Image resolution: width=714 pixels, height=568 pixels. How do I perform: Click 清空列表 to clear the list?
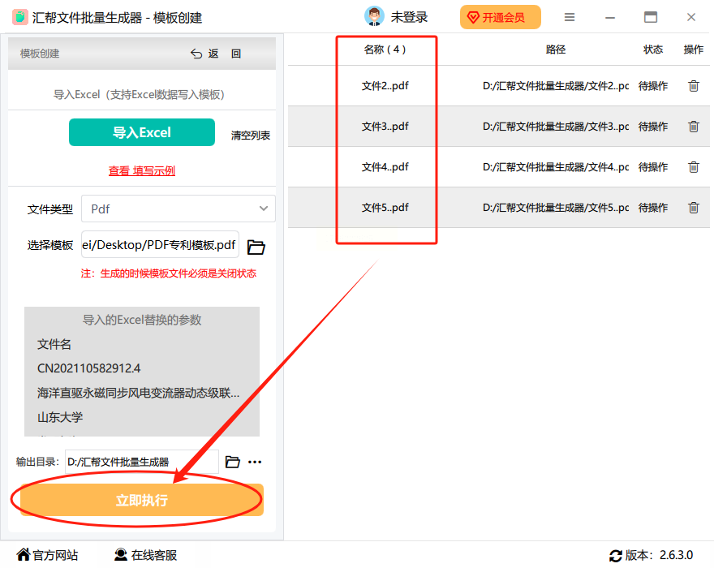click(251, 136)
